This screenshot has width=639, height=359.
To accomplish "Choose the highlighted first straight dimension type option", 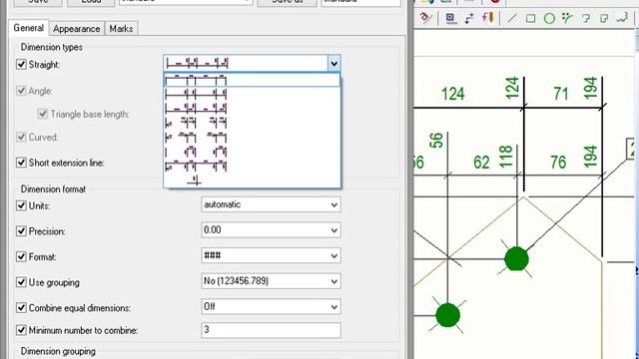I will (252, 80).
